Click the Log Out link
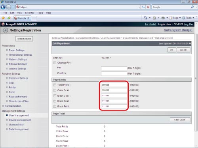The image size is (198, 148). 188,24
